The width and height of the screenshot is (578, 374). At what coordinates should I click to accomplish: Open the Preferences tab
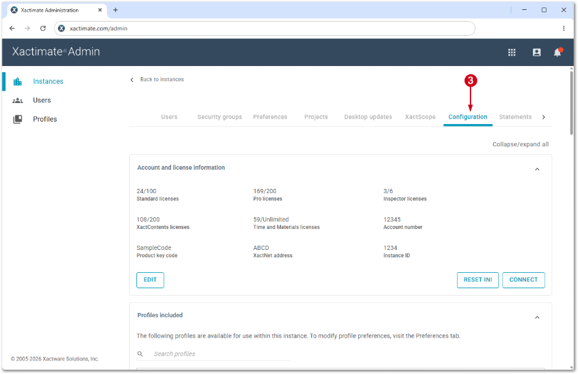point(270,117)
